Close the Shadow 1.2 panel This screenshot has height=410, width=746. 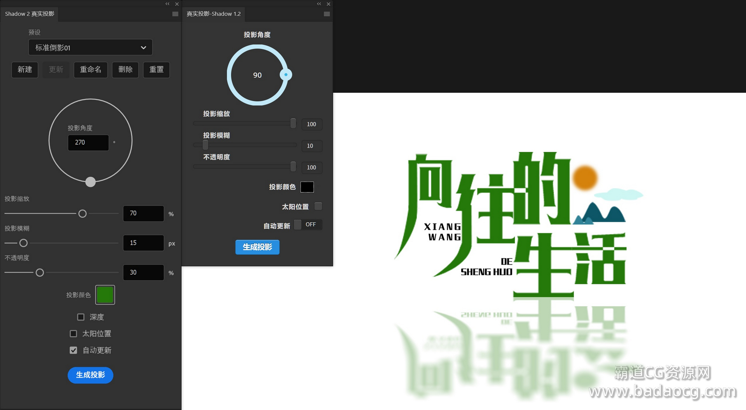(x=328, y=4)
